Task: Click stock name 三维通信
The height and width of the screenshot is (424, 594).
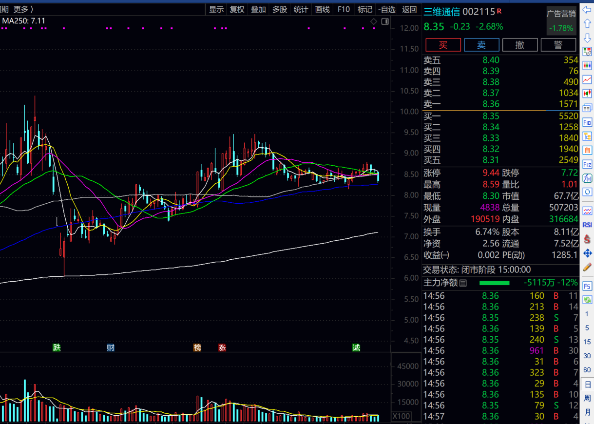Action: [441, 12]
